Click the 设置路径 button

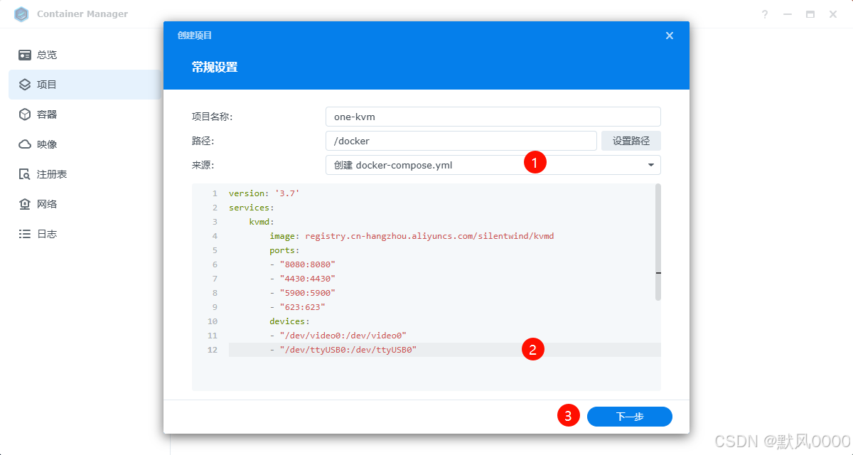point(631,140)
